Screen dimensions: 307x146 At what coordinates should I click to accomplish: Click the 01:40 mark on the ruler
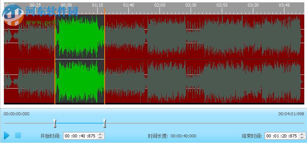tap(129, 5)
